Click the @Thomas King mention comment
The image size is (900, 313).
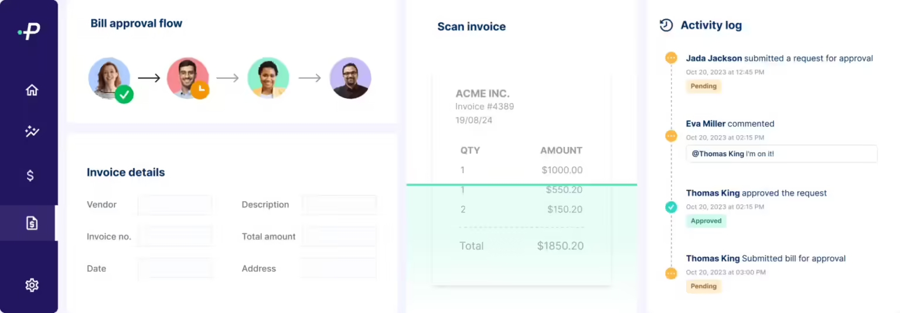pyautogui.click(x=781, y=154)
